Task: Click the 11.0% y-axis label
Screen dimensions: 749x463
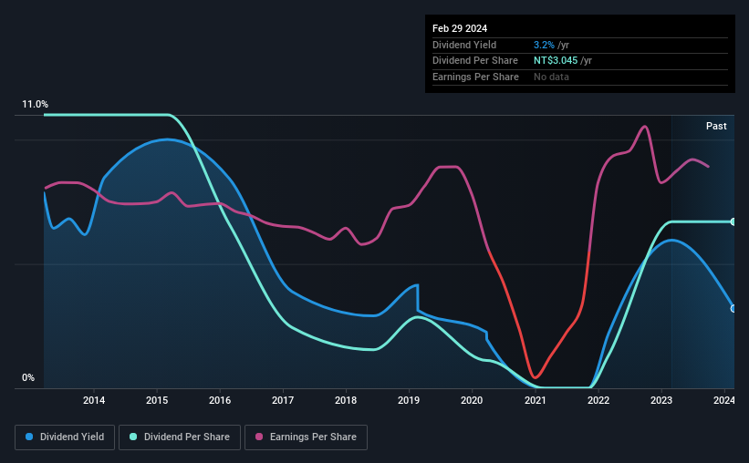Action: coord(35,105)
